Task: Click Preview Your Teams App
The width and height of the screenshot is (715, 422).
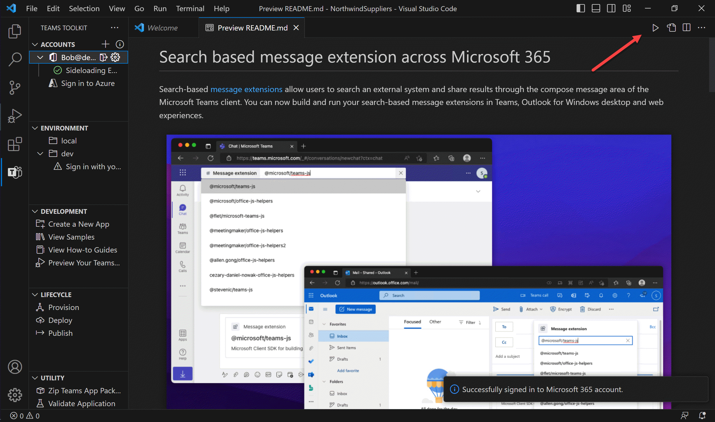Action: click(84, 263)
